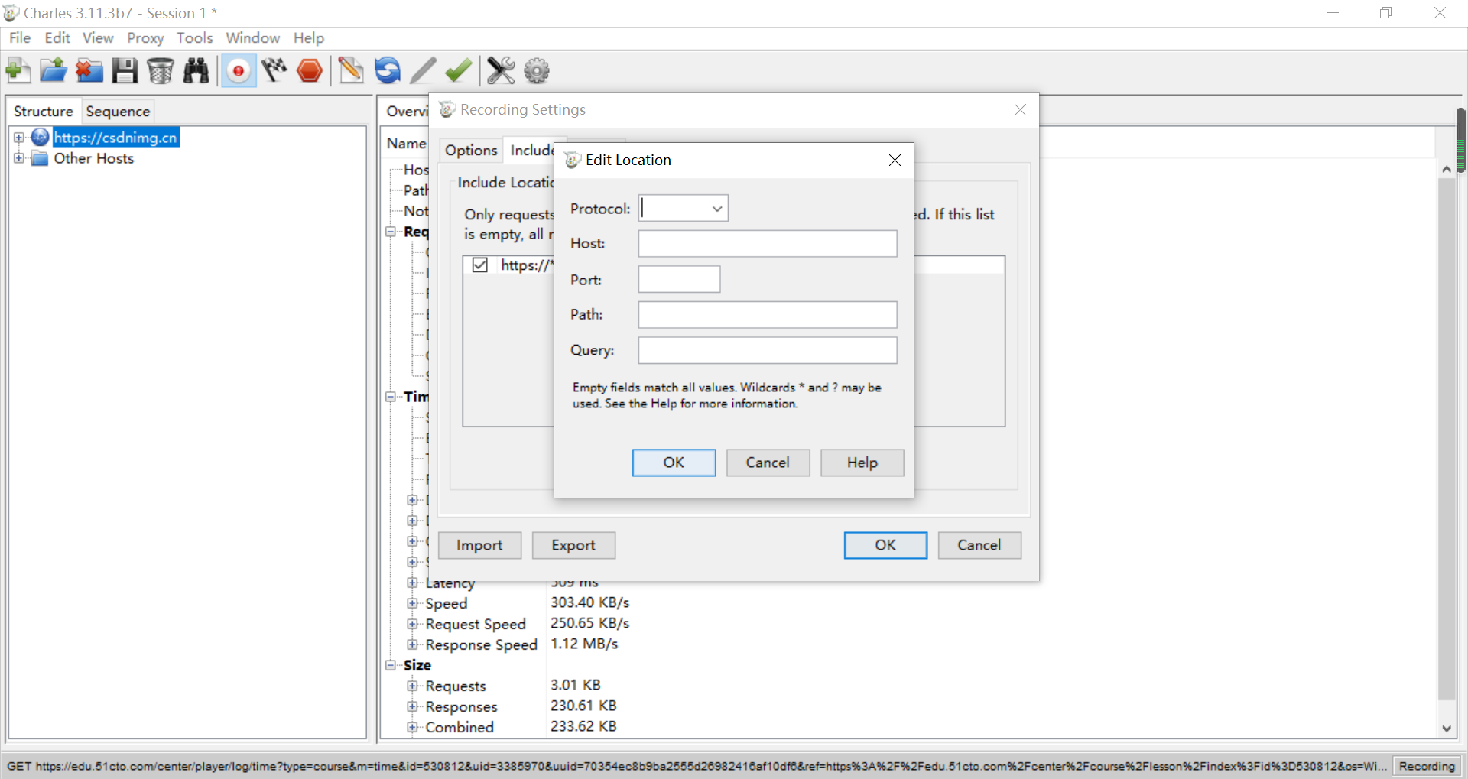Click the Edit request pen icon
The height and width of the screenshot is (779, 1468).
(x=423, y=71)
